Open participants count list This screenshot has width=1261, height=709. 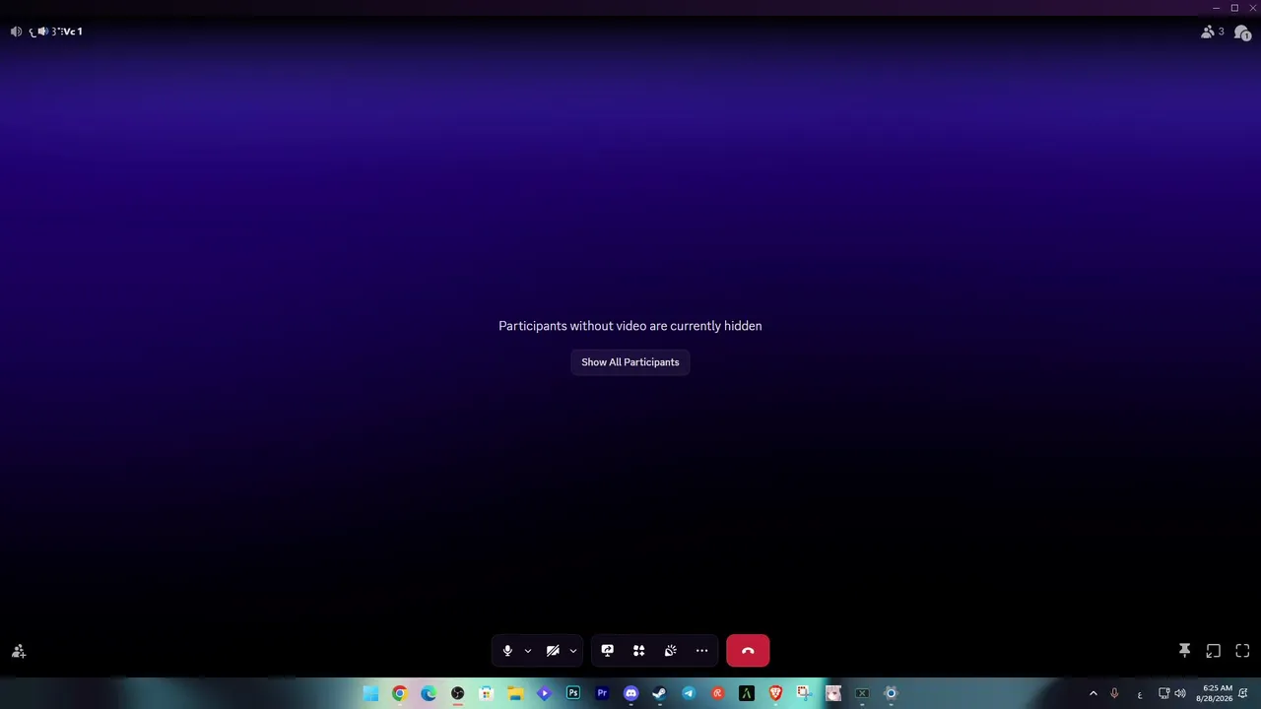(x=1213, y=32)
